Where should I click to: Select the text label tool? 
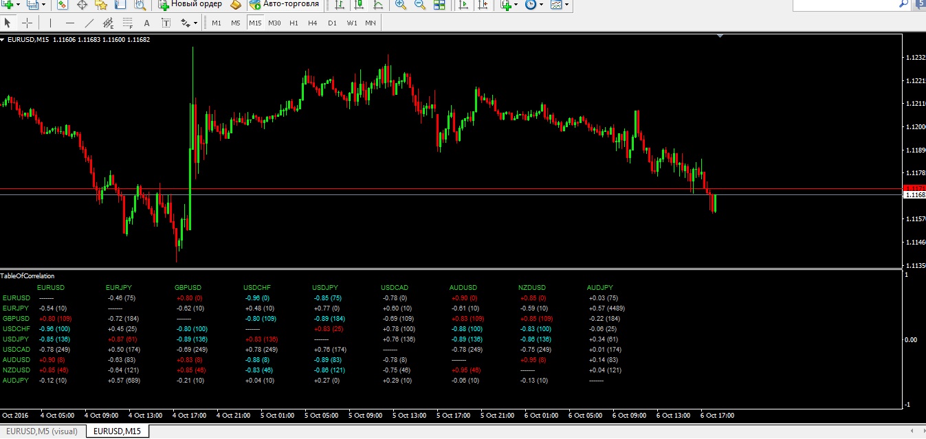(x=166, y=23)
